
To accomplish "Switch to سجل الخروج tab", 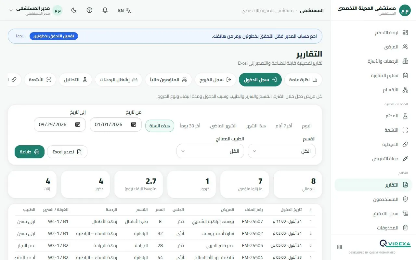I will 215,80.
